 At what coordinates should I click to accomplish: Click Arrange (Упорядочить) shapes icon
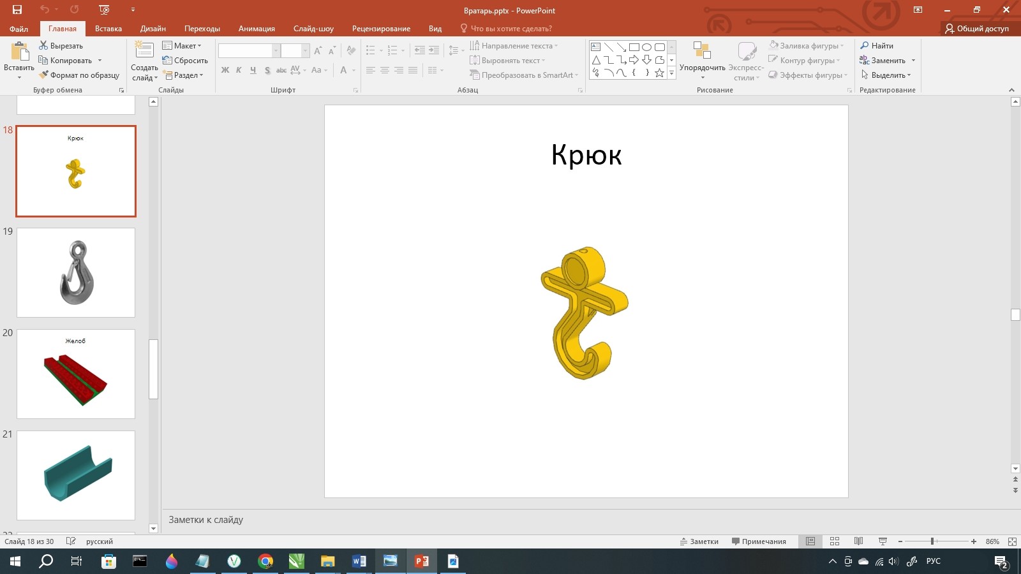point(702,52)
